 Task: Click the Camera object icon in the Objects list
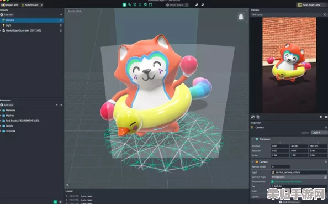click(3, 20)
